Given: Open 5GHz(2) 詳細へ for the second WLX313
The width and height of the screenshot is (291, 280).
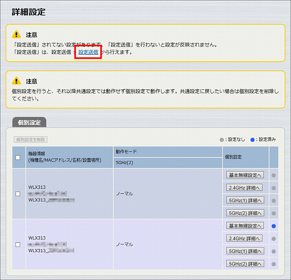Looking at the screenshot, I should point(245,264).
